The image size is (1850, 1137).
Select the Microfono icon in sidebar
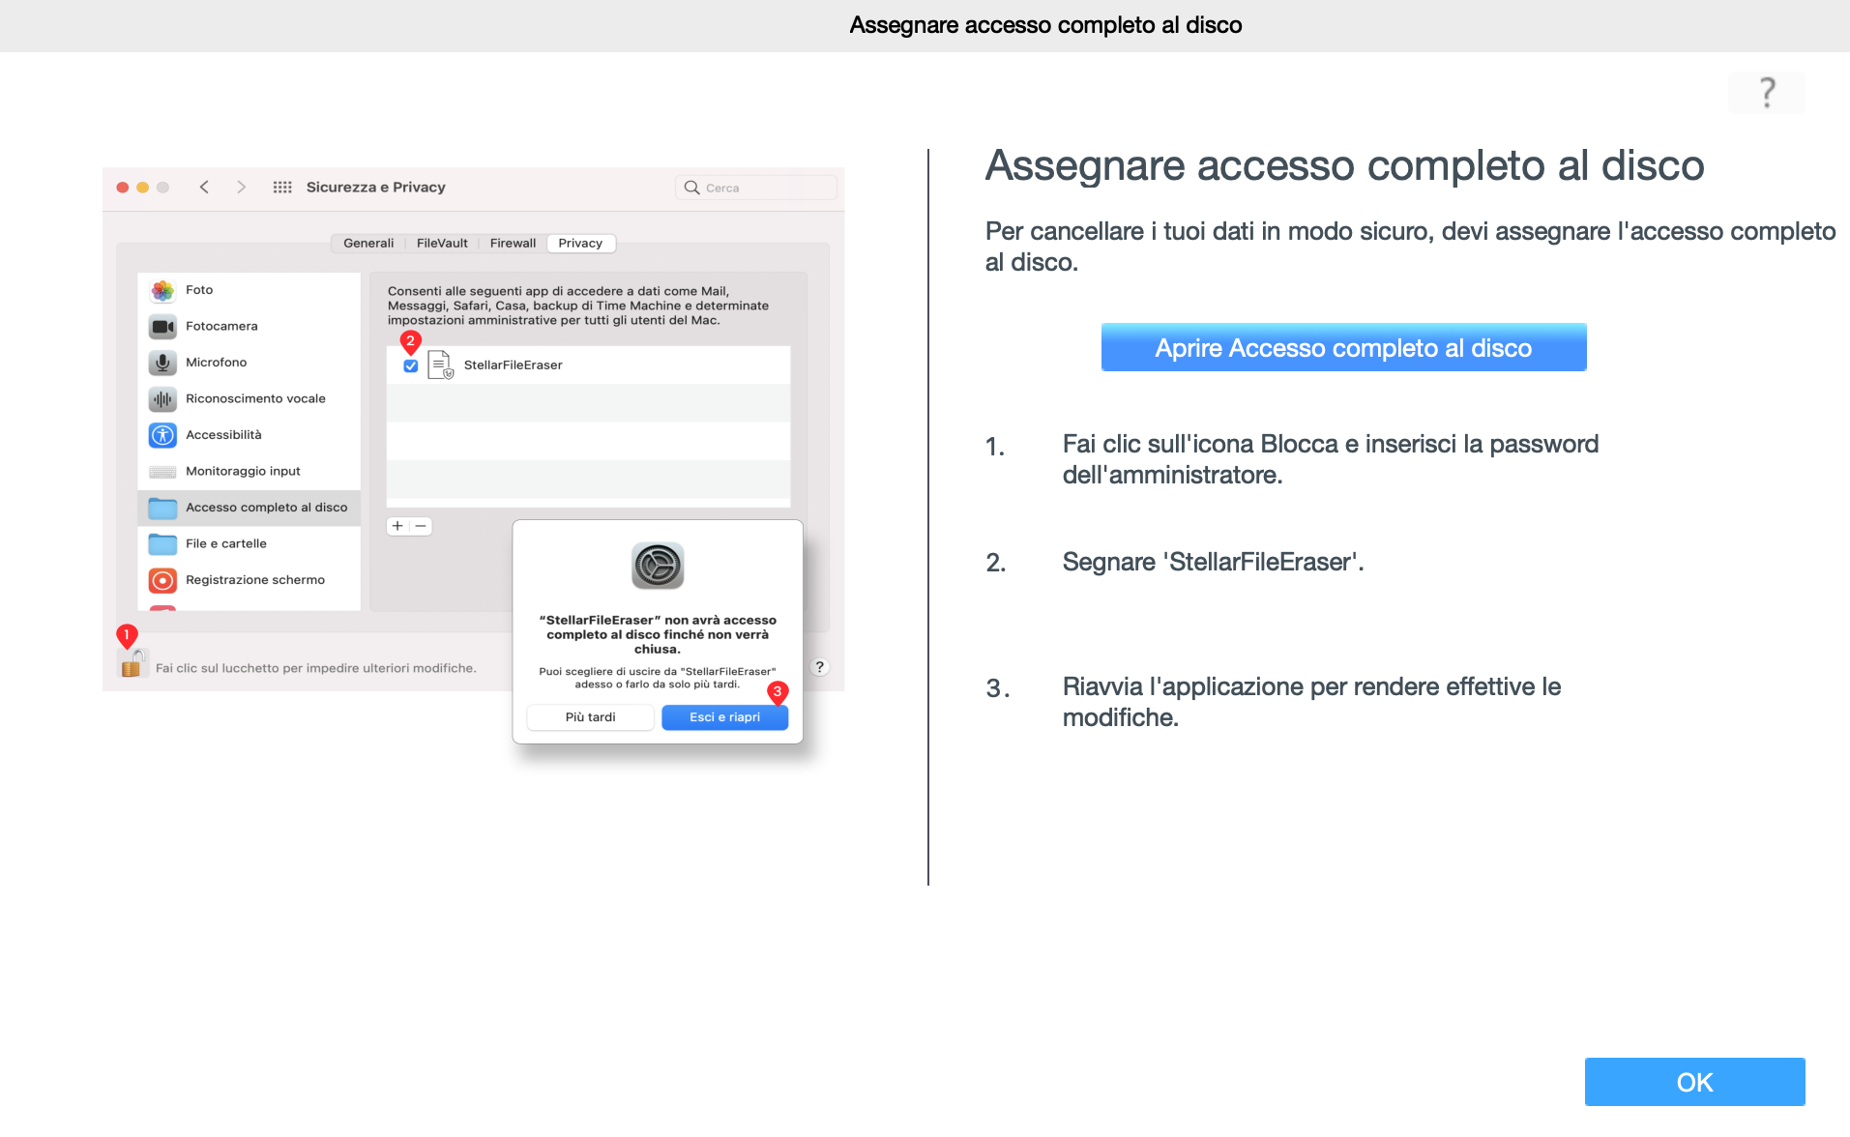[162, 363]
